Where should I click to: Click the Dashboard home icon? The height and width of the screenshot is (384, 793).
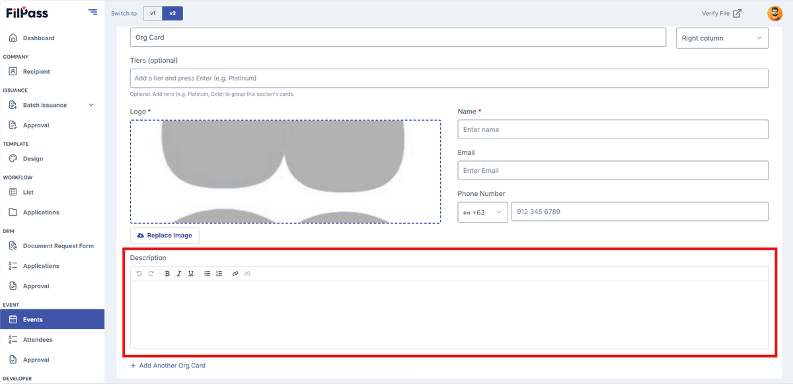(13, 38)
